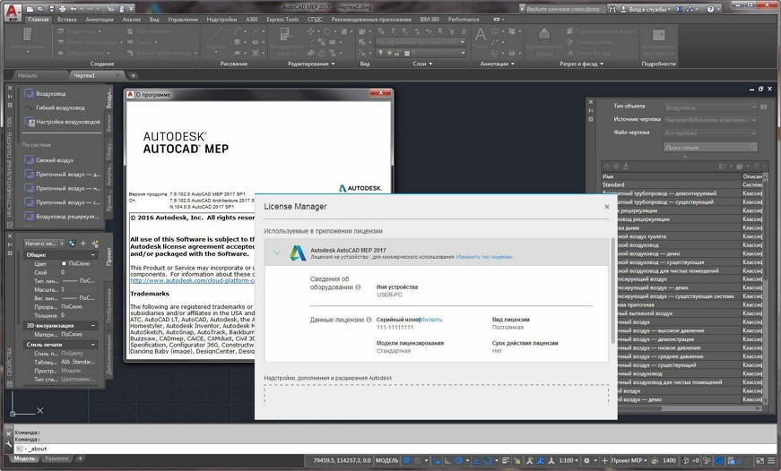Select the Воздуховод рециркуля... tool
The width and height of the screenshot is (781, 471).
click(62, 217)
